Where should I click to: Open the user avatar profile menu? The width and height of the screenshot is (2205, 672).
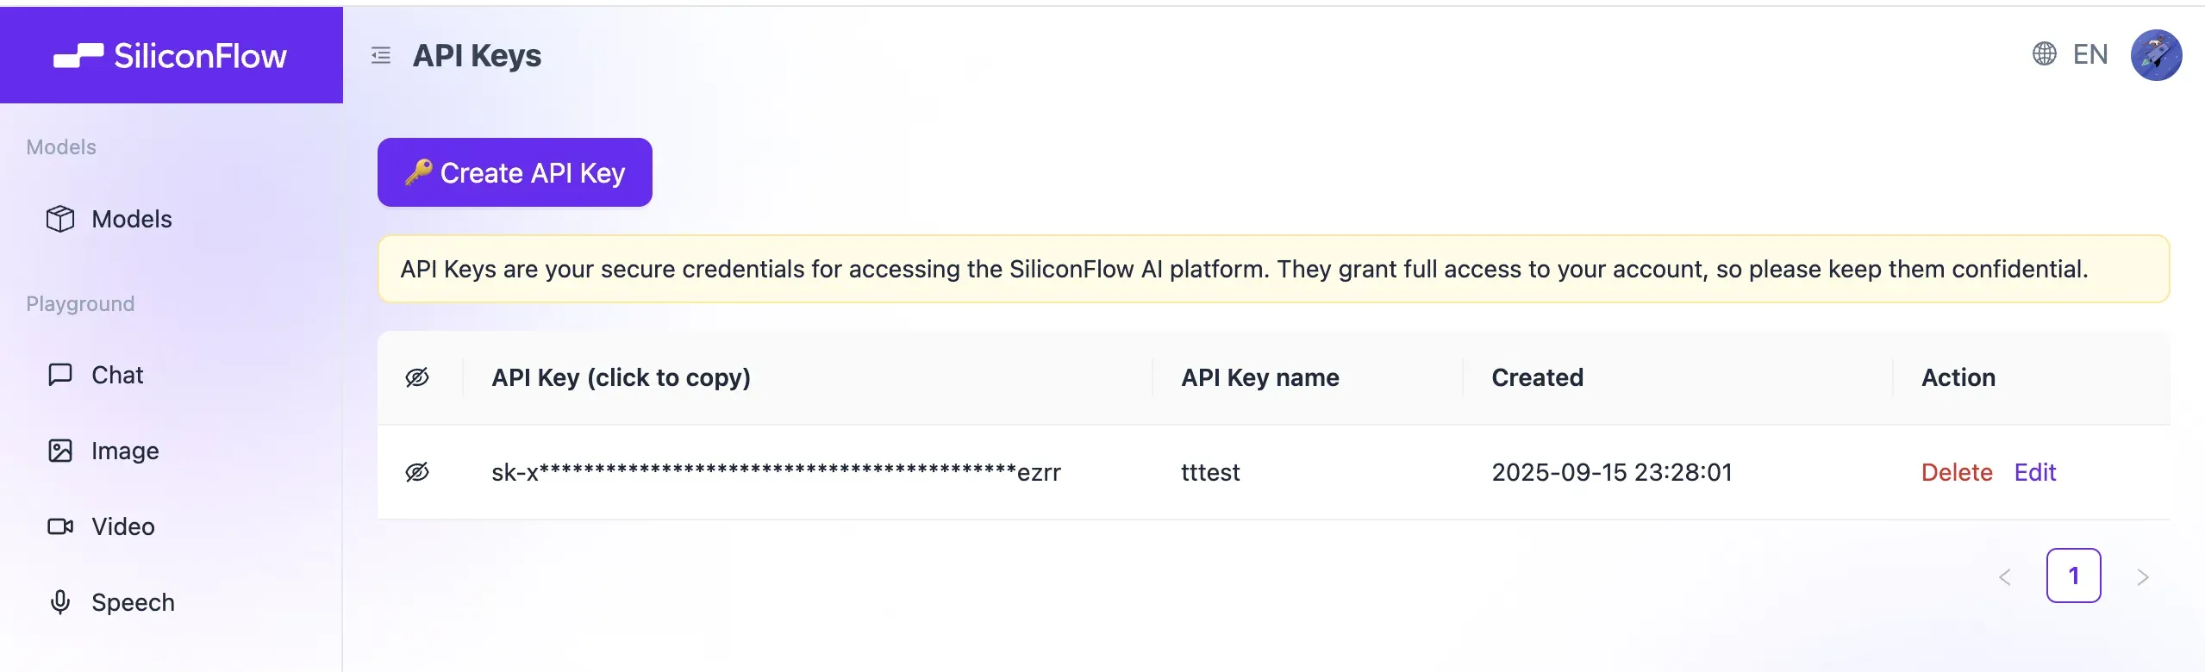(2156, 55)
